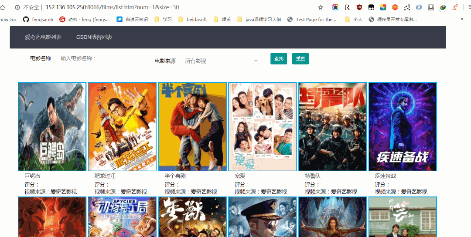
Task: Click the dropdown arrow of 电影来源
Action: [256, 61]
